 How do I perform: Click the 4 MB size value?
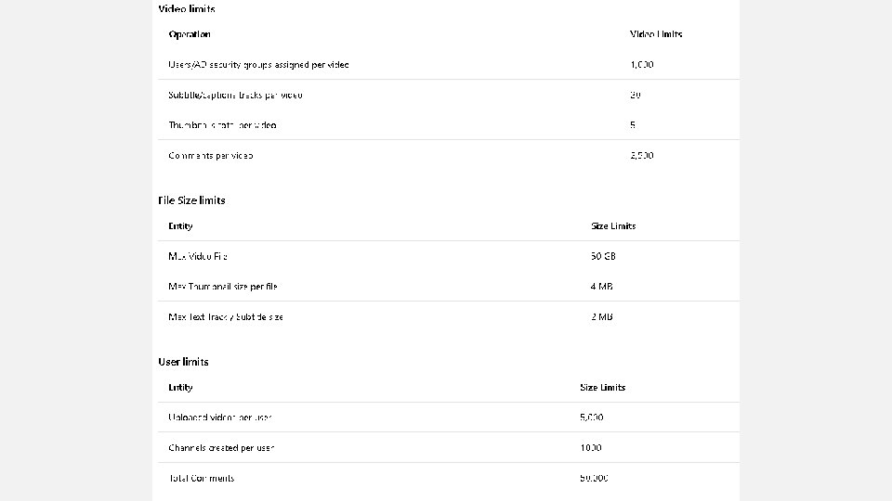601,287
